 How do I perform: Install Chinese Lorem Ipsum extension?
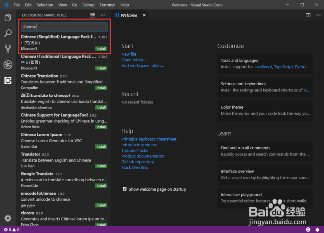[x=101, y=146]
